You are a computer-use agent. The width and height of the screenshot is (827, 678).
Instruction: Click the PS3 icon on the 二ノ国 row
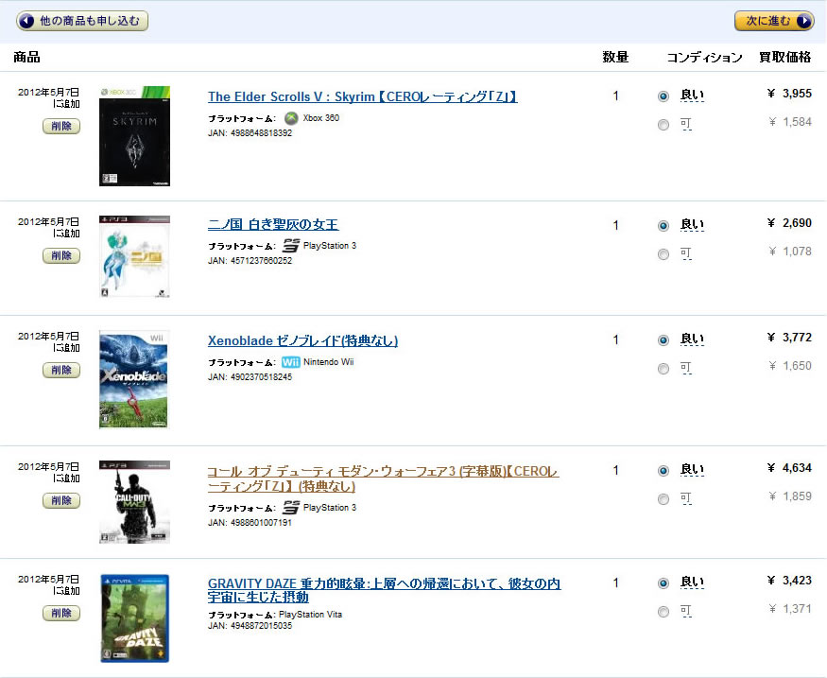291,246
